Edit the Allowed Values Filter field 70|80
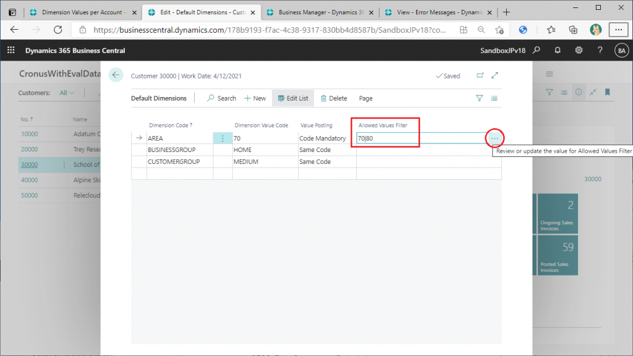Screen dimensions: 633x356 420,138
